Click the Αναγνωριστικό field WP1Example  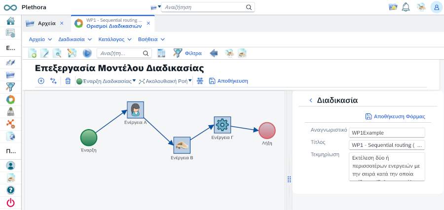[386, 133]
